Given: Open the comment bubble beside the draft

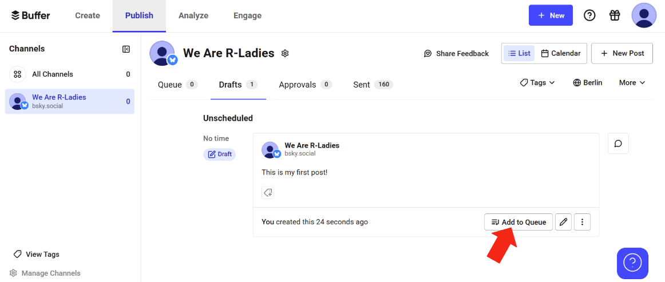Looking at the screenshot, I should 618,144.
